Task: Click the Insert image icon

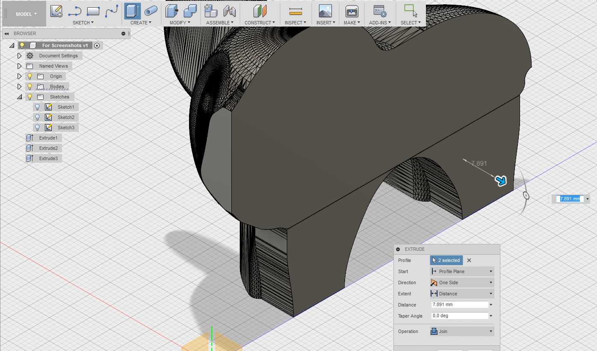Action: [x=325, y=11]
